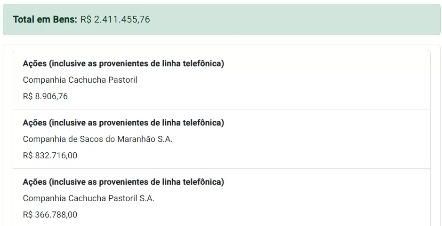
Task: Click the "Total em Bens" label
Action: pos(45,20)
